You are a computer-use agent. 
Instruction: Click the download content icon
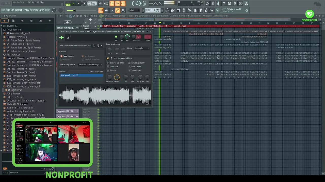pyautogui.click(x=246, y=4)
